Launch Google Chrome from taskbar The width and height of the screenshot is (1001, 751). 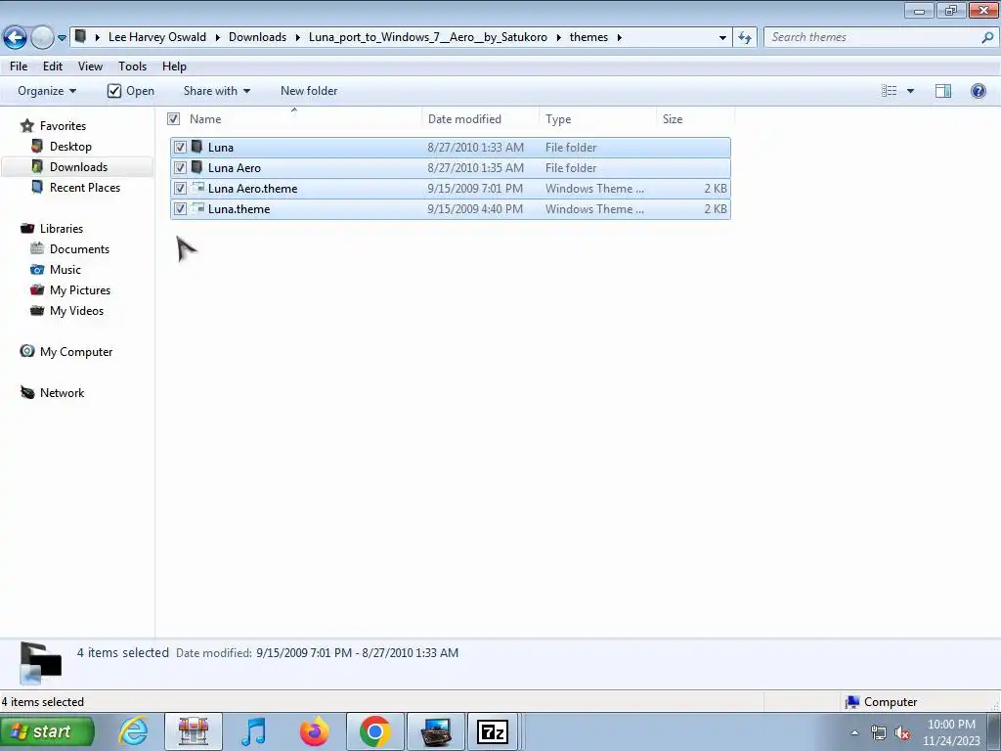(x=374, y=731)
